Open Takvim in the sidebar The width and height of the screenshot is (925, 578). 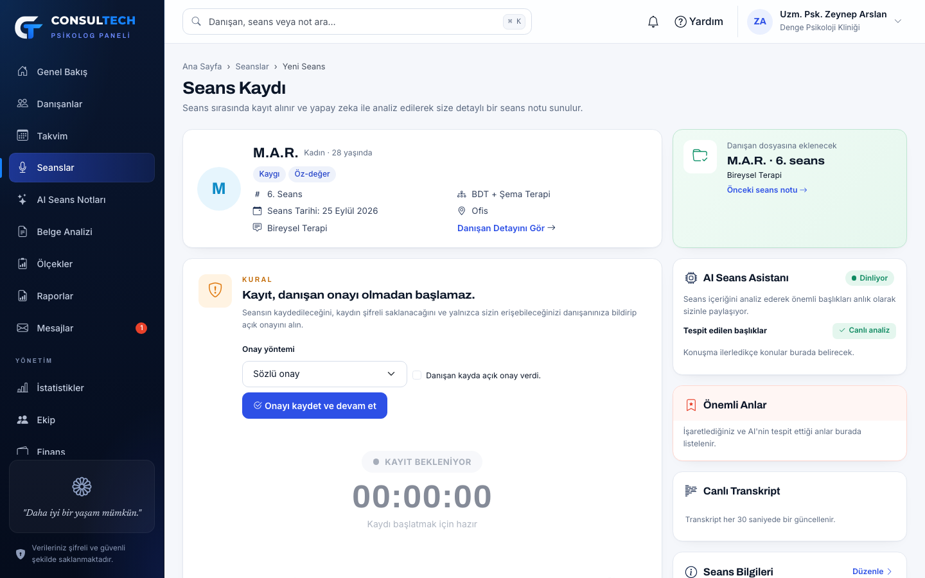[x=82, y=136]
